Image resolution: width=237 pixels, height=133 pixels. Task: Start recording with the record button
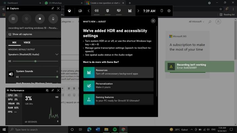coord(40,19)
